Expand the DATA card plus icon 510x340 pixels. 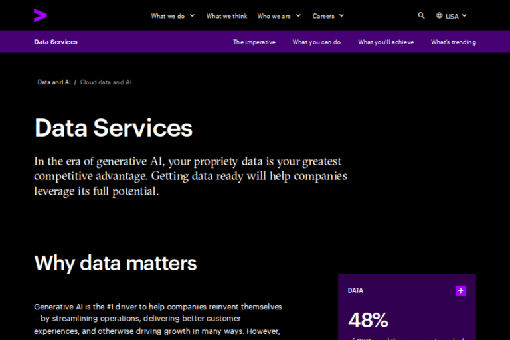461,291
